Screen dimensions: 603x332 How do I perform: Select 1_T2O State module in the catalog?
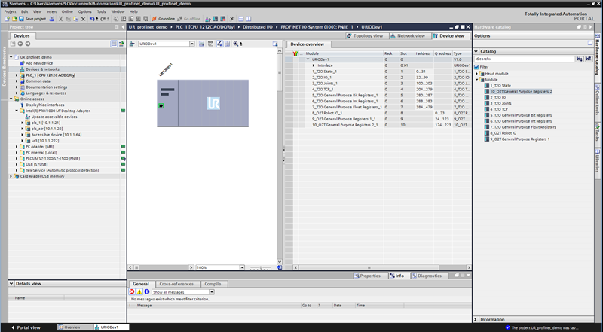(x=503, y=86)
